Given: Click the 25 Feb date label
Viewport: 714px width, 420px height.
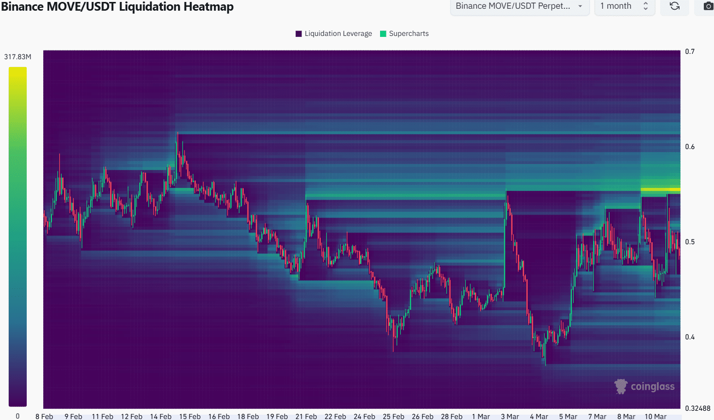Looking at the screenshot, I should (394, 416).
